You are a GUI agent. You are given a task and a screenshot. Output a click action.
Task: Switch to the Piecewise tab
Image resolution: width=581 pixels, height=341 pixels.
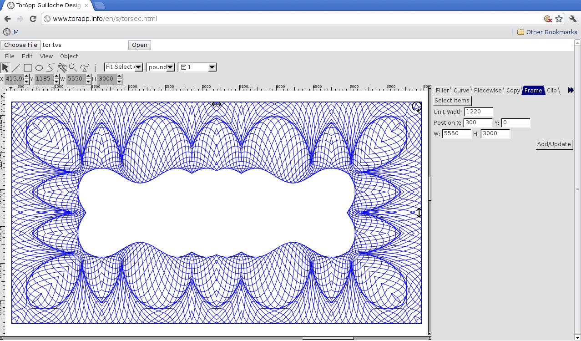(488, 90)
